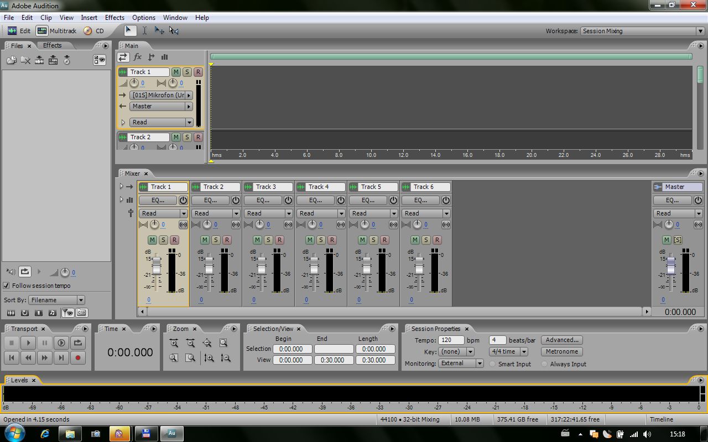Select the Scrub tool

pyautogui.click(x=174, y=31)
